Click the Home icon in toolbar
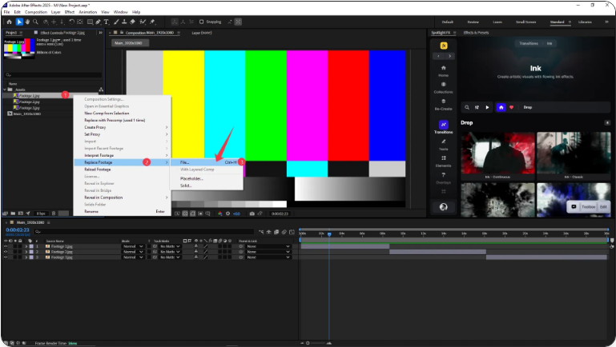The image size is (616, 347). (x=9, y=22)
